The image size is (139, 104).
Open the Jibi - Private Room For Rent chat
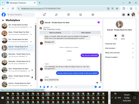click(17, 26)
